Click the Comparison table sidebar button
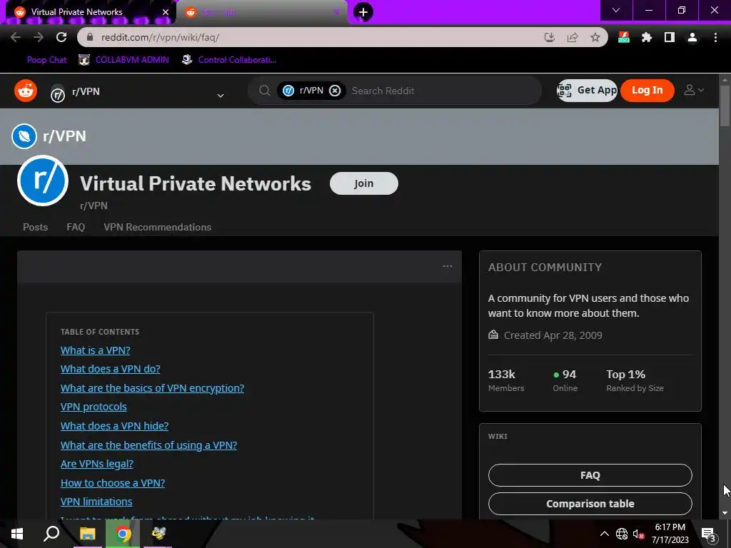 coord(590,503)
